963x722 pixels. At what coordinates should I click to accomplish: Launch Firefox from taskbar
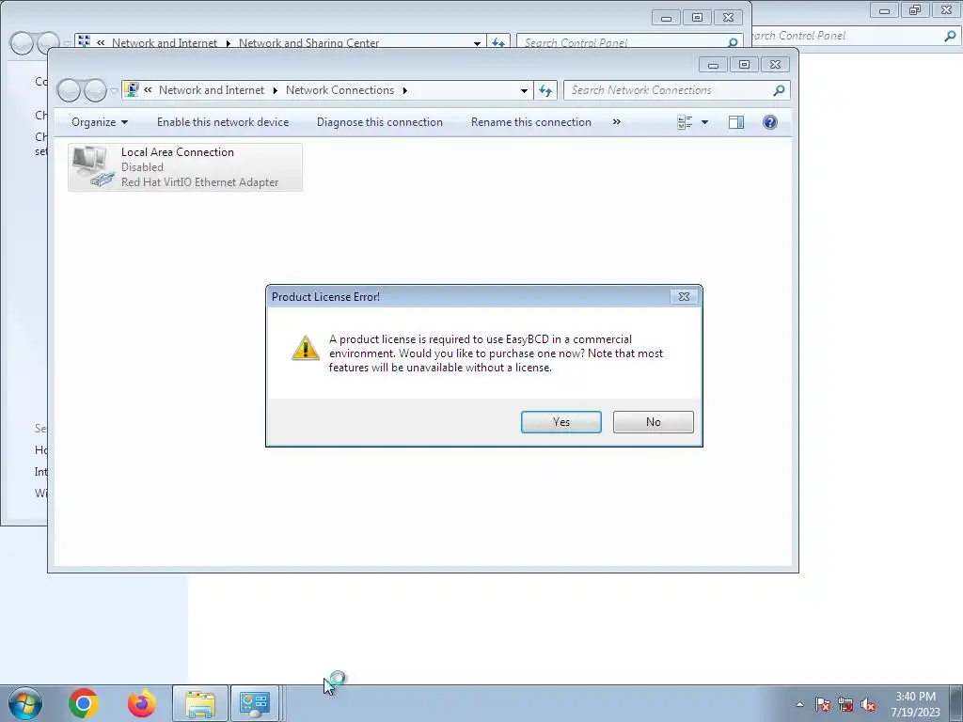pyautogui.click(x=142, y=703)
